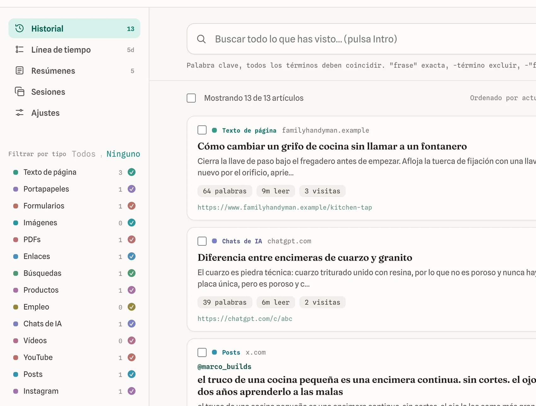Click the Línea de tiempo icon
536x406 pixels.
pos(20,49)
